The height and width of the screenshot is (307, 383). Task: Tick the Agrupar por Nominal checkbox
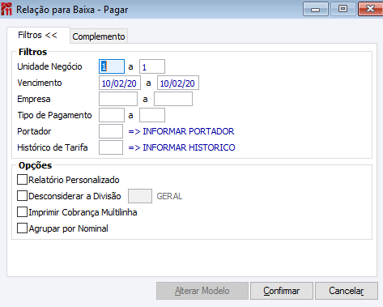pos(22,228)
